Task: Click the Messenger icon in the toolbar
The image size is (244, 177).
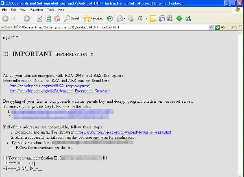Action: pos(188,18)
